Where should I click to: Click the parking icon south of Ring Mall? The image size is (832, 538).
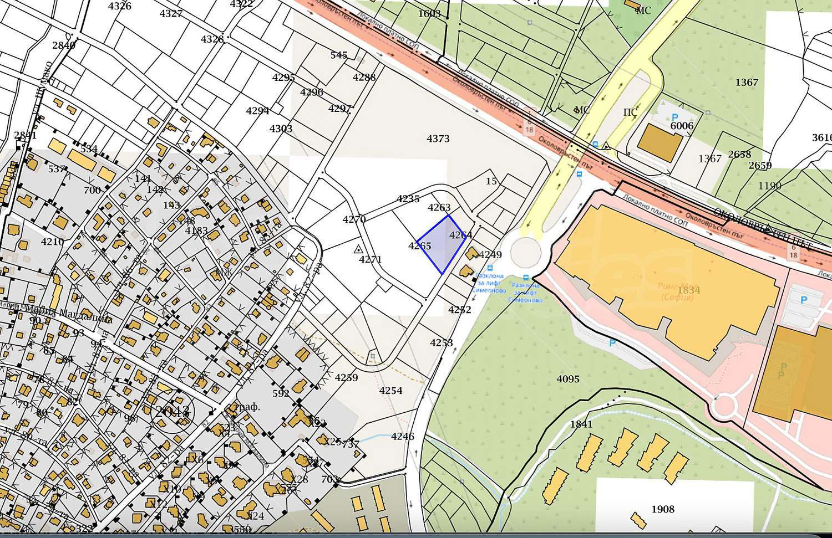click(612, 343)
